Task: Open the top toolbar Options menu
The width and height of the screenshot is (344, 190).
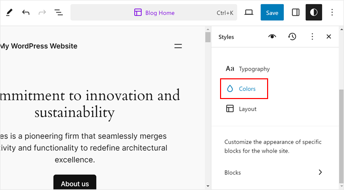Action: (x=332, y=13)
